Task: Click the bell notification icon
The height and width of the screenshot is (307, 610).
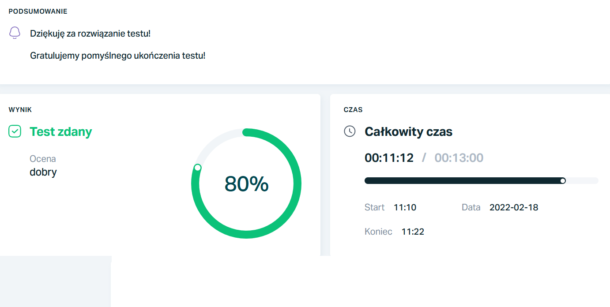Action: point(15,33)
